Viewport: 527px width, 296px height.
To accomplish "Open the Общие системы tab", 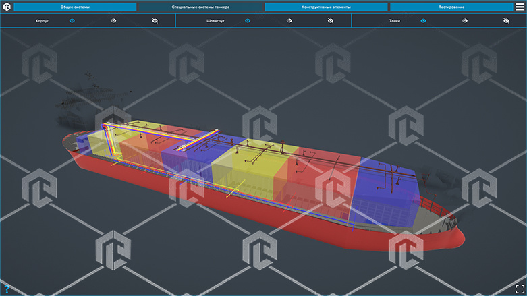I will coord(75,7).
